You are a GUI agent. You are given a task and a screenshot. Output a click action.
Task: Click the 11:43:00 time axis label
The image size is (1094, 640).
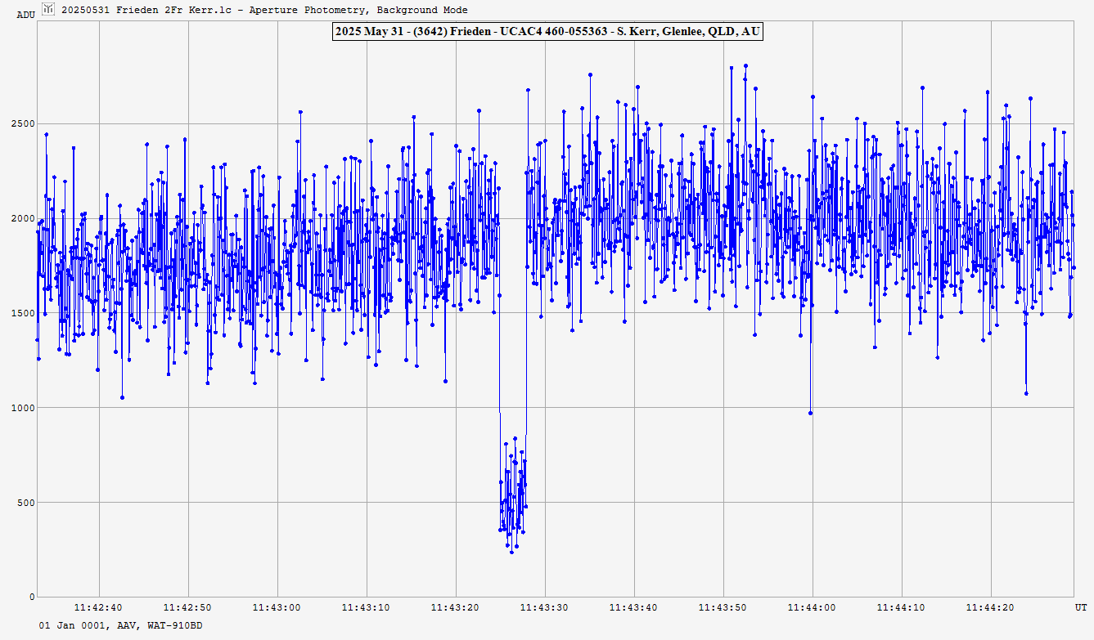277,608
